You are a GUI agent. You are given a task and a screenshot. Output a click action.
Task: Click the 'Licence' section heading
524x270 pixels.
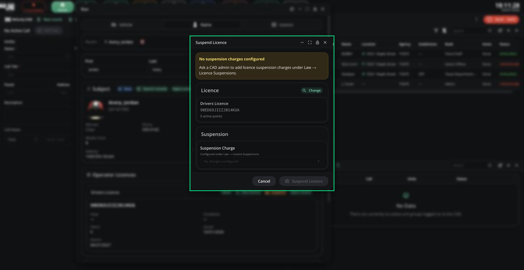[210, 90]
